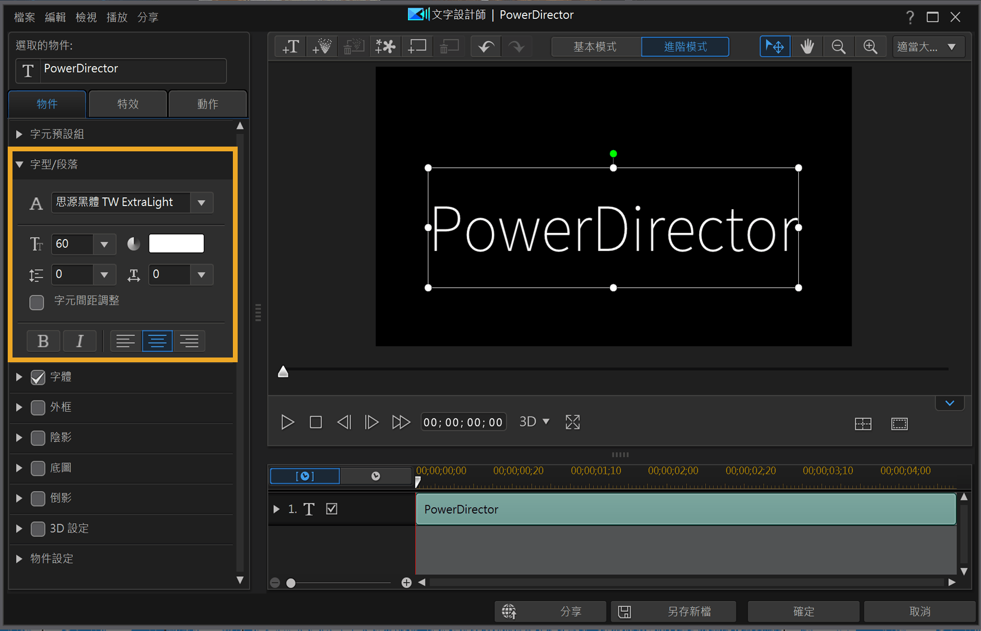This screenshot has width=981, height=631.
Task: Enable the 字元間距調整 kerning checkbox
Action: coord(37,302)
